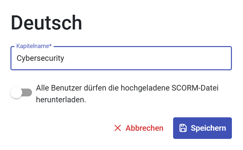Click the "Speichern" text label
This screenshot has width=243, height=150.
point(208,128)
